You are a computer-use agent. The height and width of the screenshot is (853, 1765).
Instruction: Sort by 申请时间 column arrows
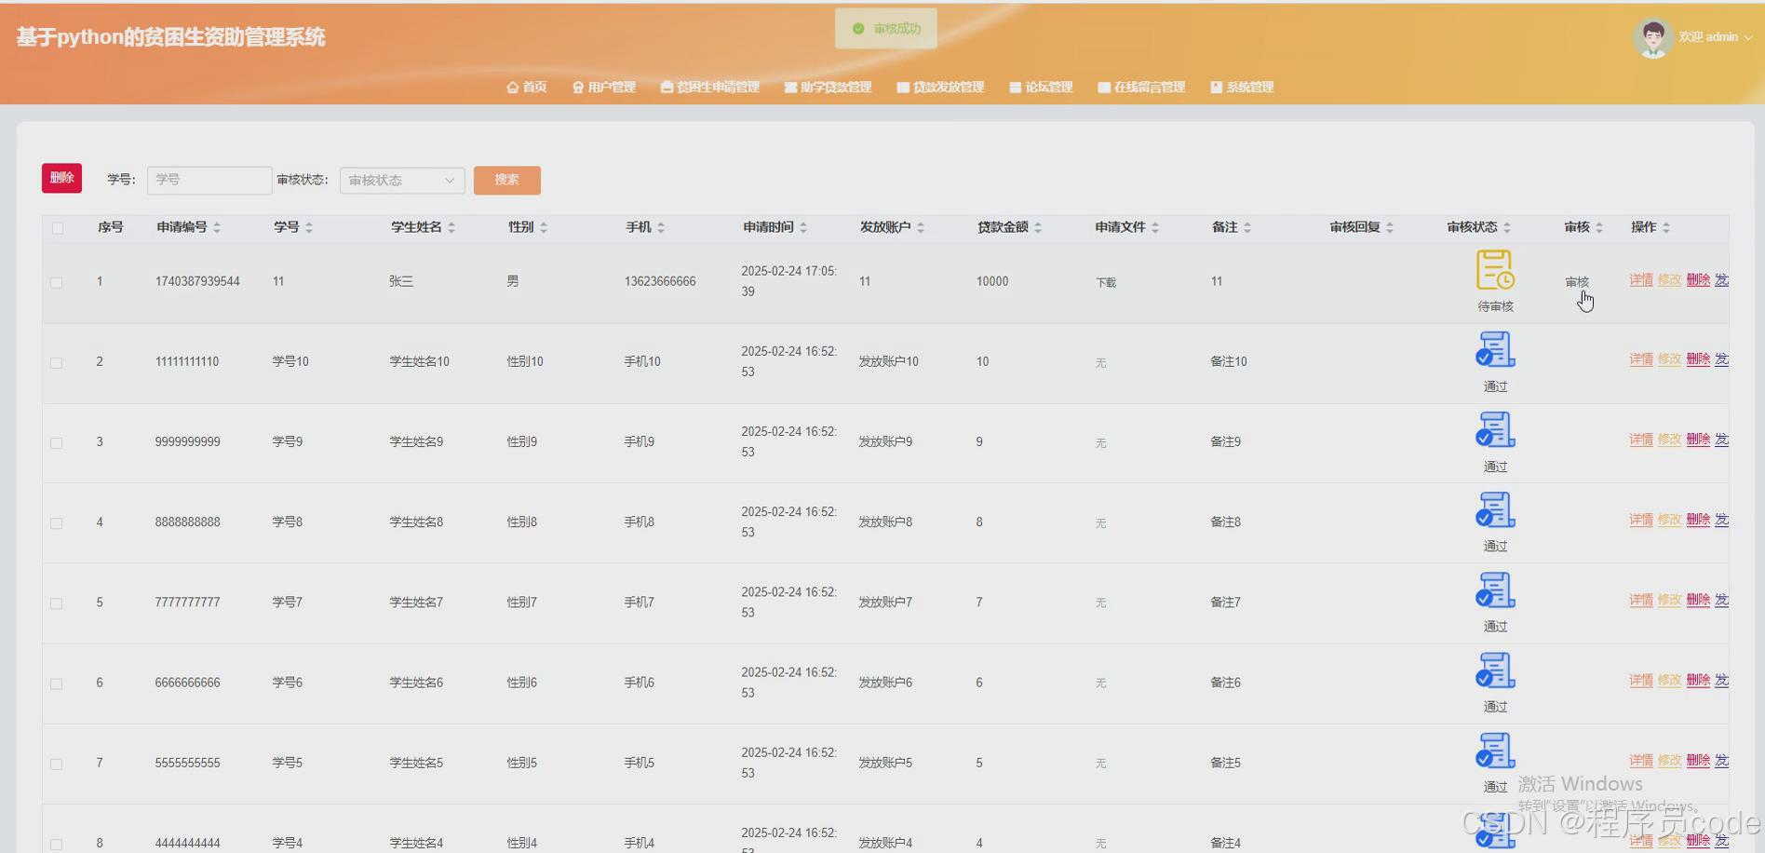pyautogui.click(x=803, y=227)
